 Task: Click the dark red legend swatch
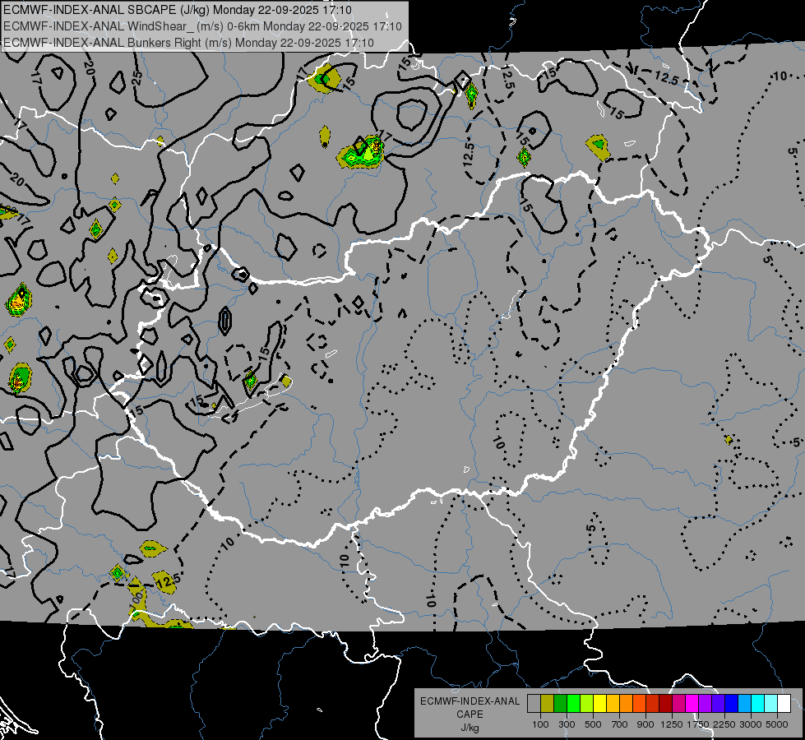(665, 703)
